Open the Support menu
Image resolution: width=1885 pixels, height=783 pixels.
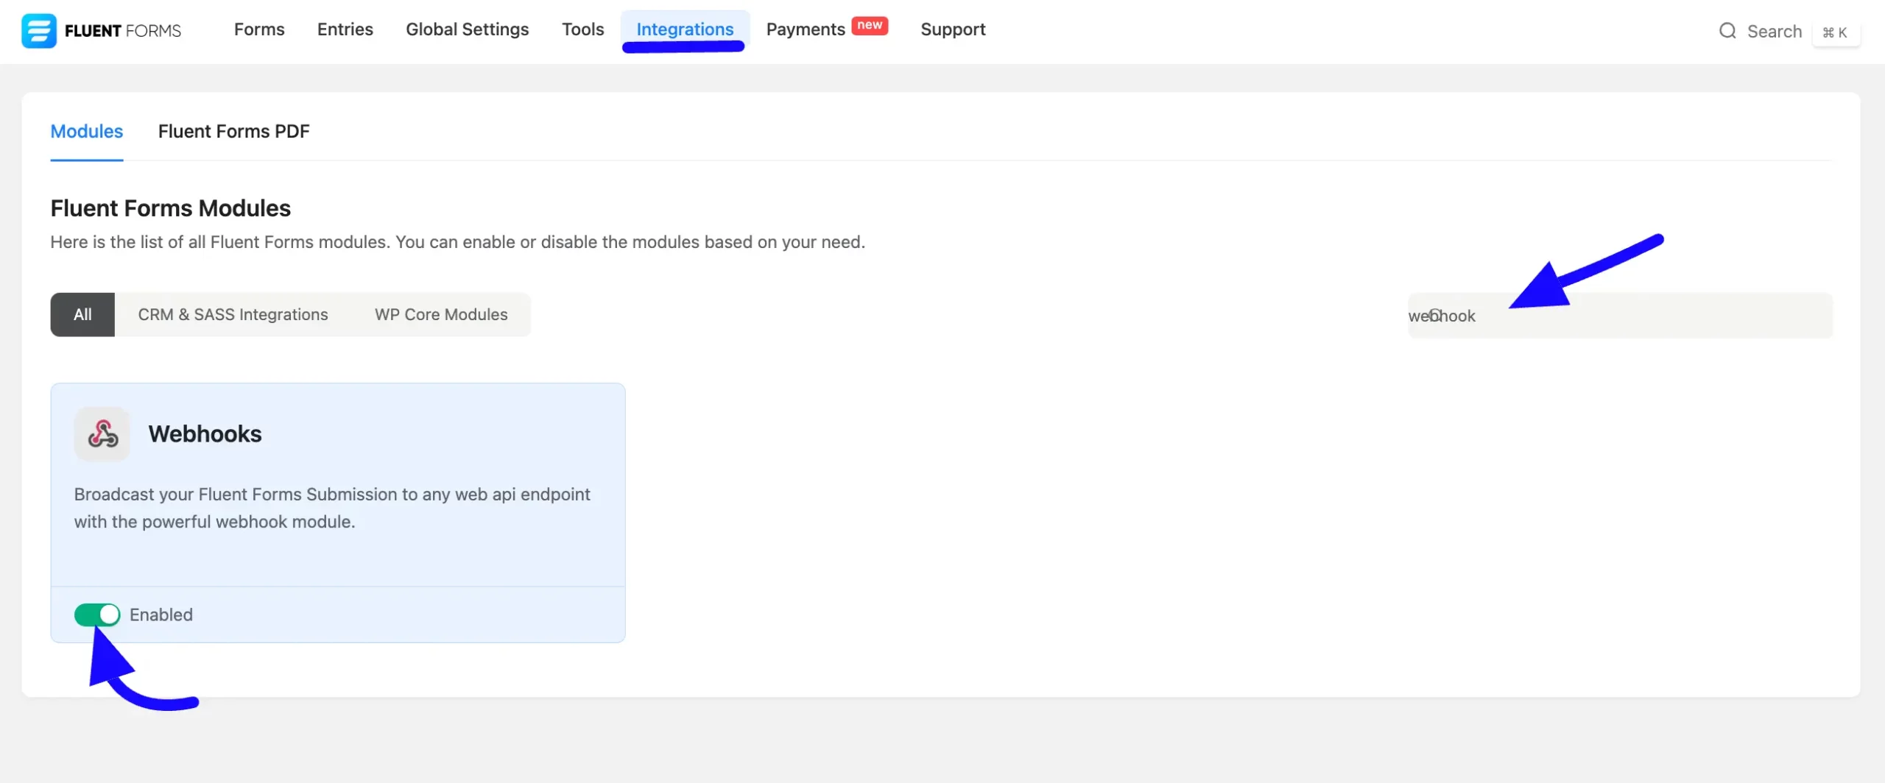coord(953,29)
